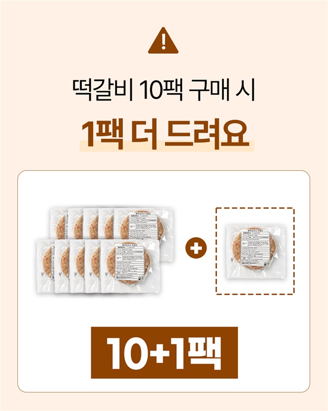Select the front labeled pack in bottom row
This screenshot has height=411, width=328.
tap(130, 266)
